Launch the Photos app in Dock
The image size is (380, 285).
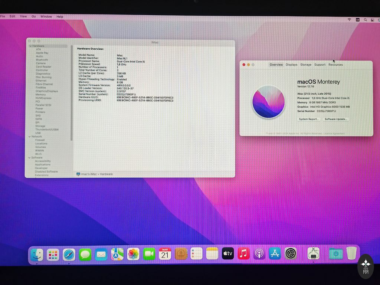point(133,254)
